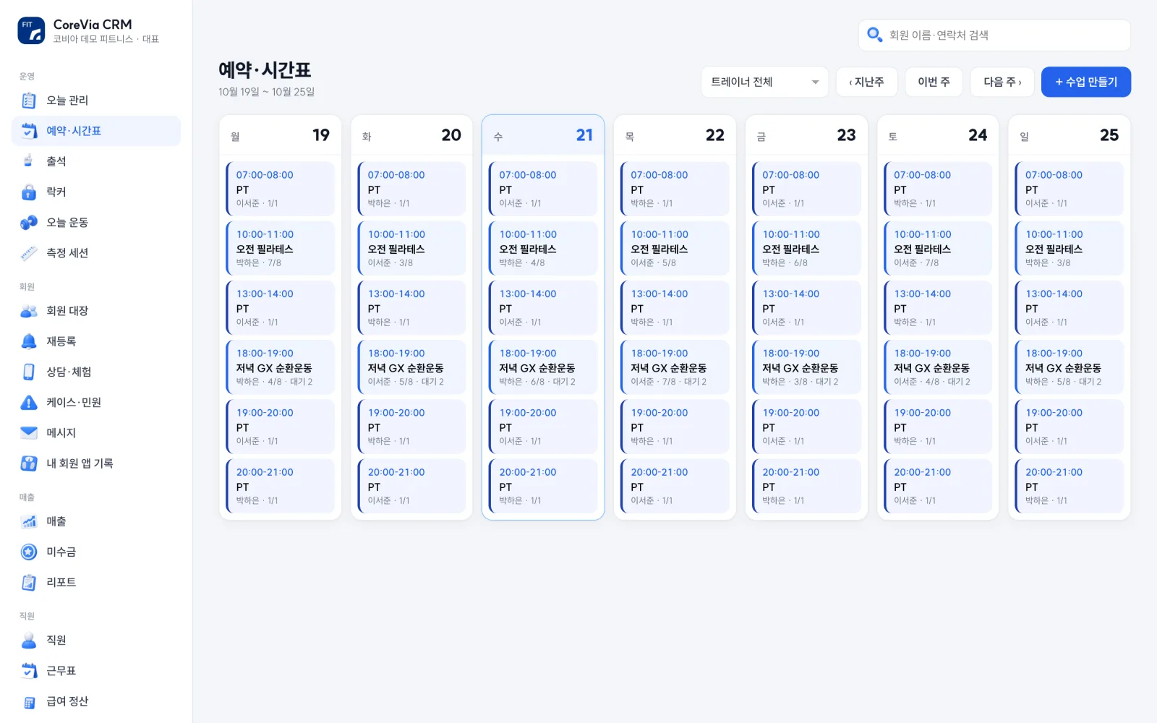
Task: Open 회원 대장 menu label
Action: (67, 311)
